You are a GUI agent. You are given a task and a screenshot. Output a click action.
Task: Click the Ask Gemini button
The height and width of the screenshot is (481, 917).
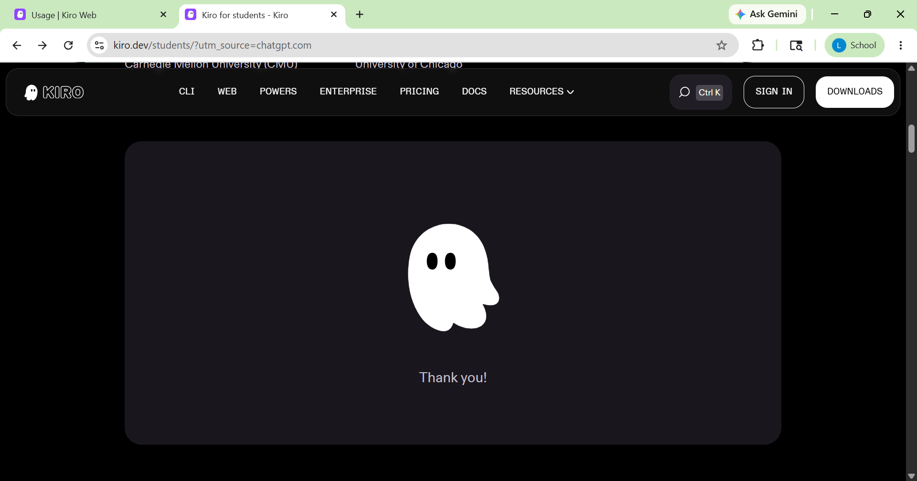click(767, 14)
